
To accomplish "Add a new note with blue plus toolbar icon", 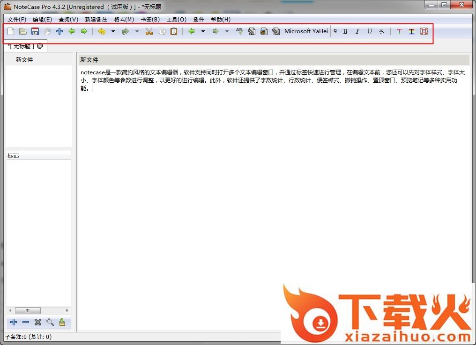I will (x=59, y=31).
